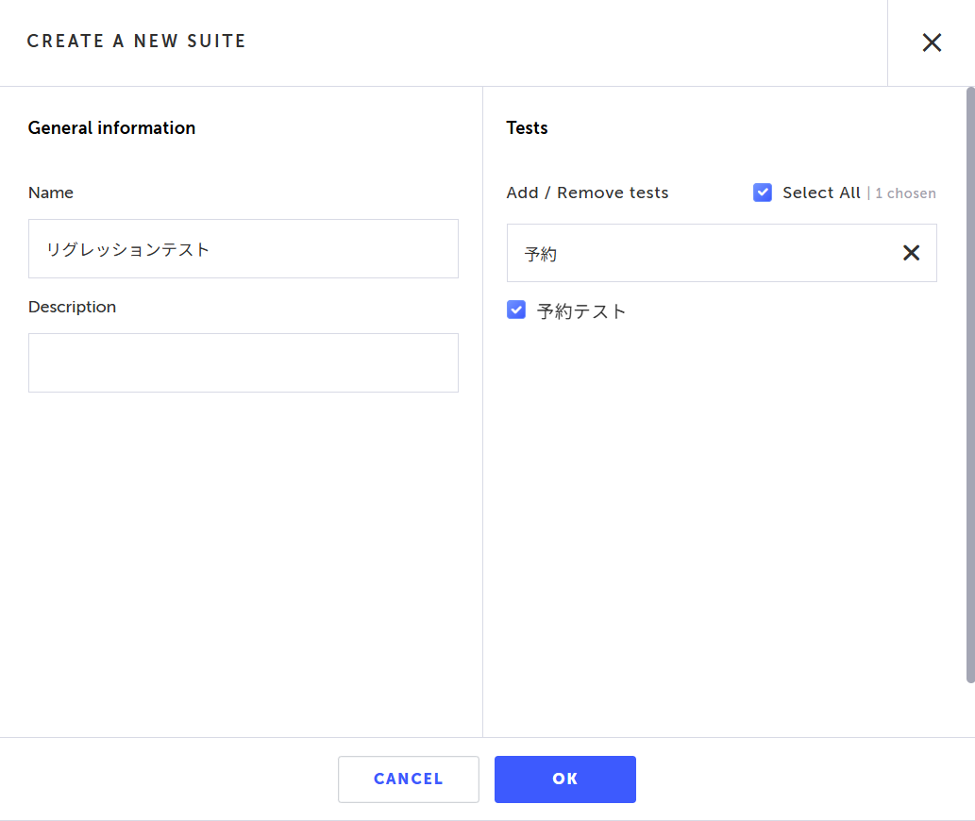Click the Description field label

[72, 307]
